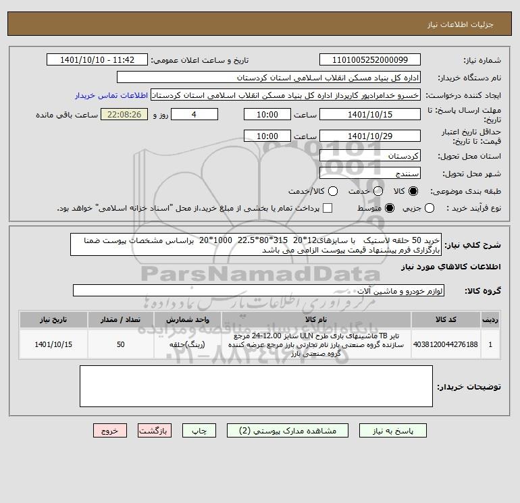Click the بازگشت back button

pyautogui.click(x=155, y=431)
